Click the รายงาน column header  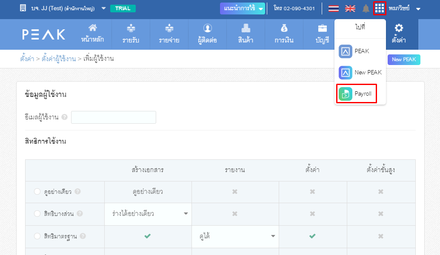pyautogui.click(x=235, y=170)
